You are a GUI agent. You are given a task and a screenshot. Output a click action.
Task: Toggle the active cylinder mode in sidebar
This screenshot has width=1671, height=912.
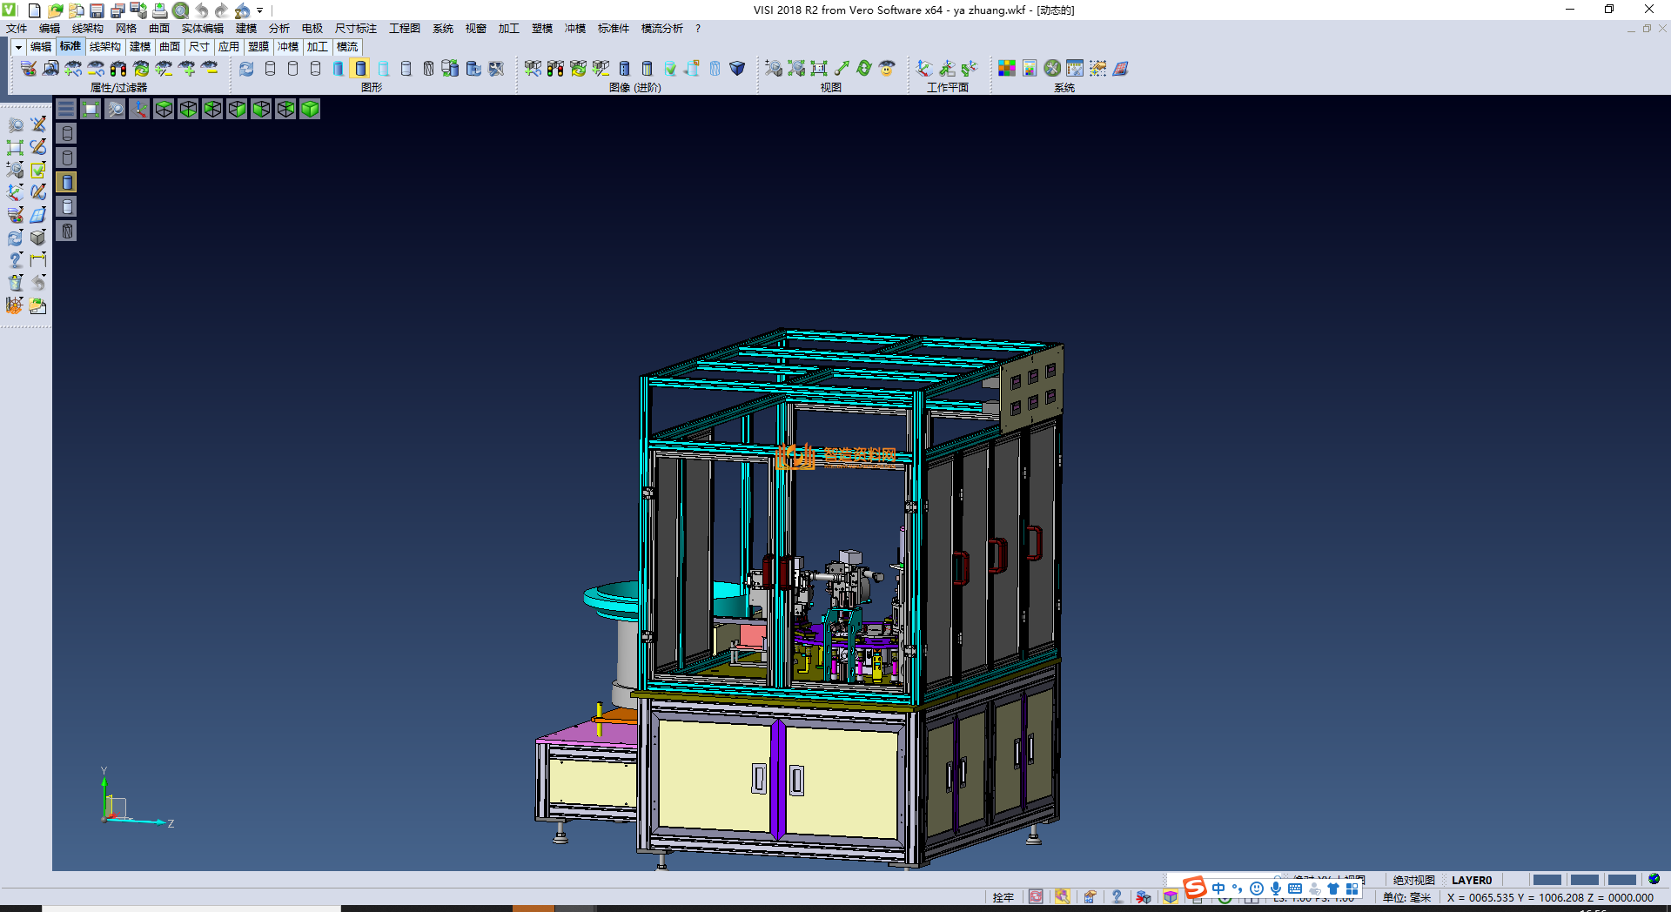coord(67,182)
